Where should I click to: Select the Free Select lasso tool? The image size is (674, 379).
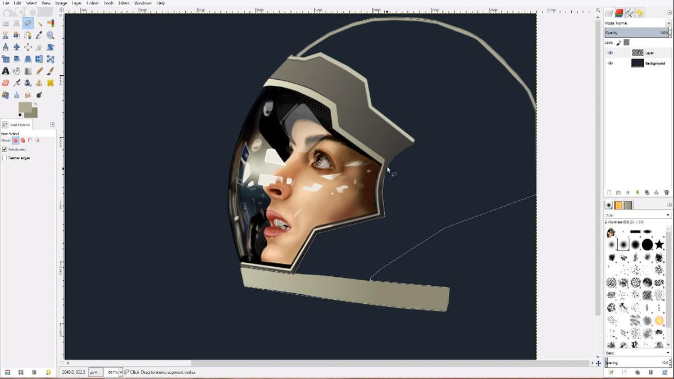point(28,23)
